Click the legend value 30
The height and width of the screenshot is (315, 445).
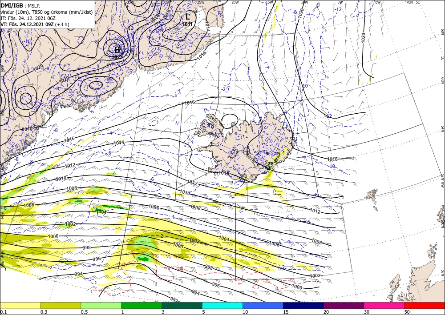367,312
